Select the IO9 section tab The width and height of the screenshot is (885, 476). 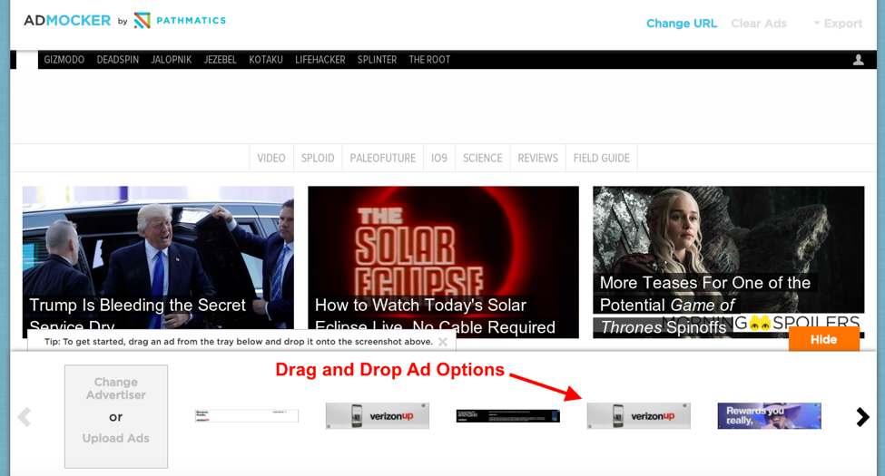coord(439,158)
